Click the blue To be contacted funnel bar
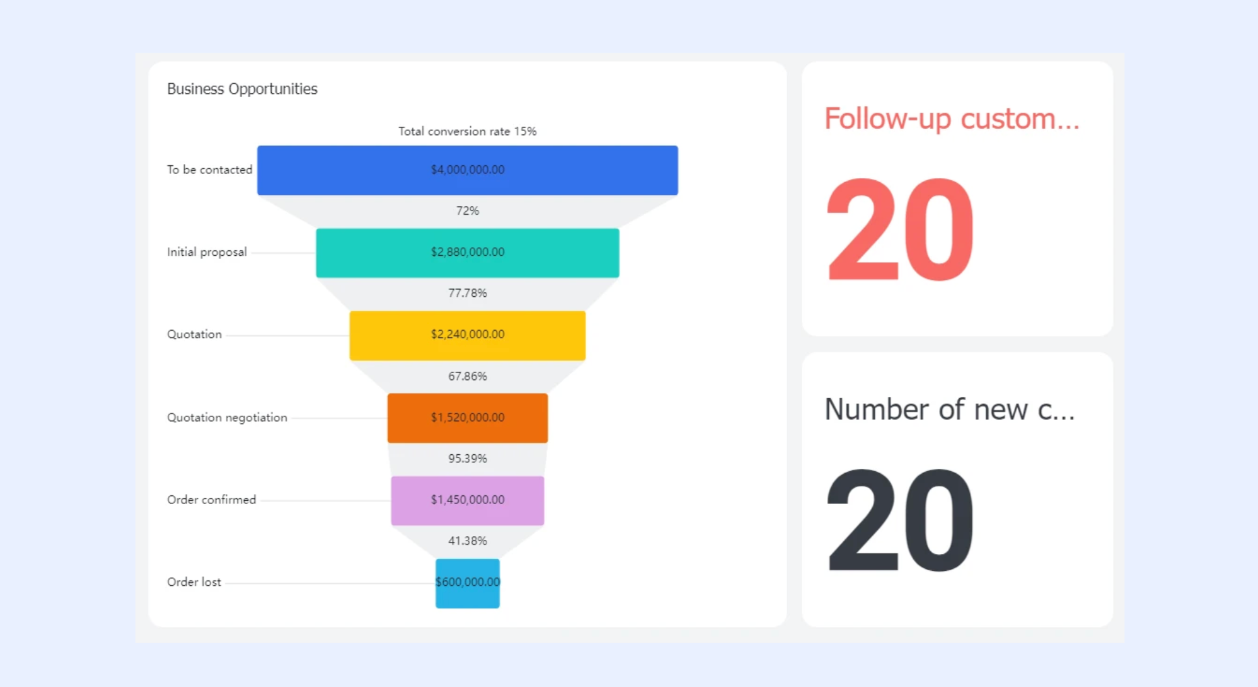The width and height of the screenshot is (1258, 687). (x=467, y=170)
